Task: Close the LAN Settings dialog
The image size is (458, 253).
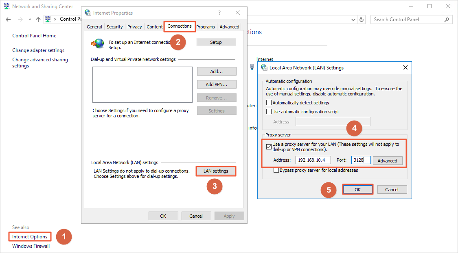Action: [x=405, y=67]
